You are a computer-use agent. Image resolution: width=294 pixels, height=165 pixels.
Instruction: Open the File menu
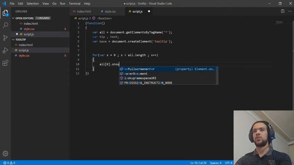12,4
